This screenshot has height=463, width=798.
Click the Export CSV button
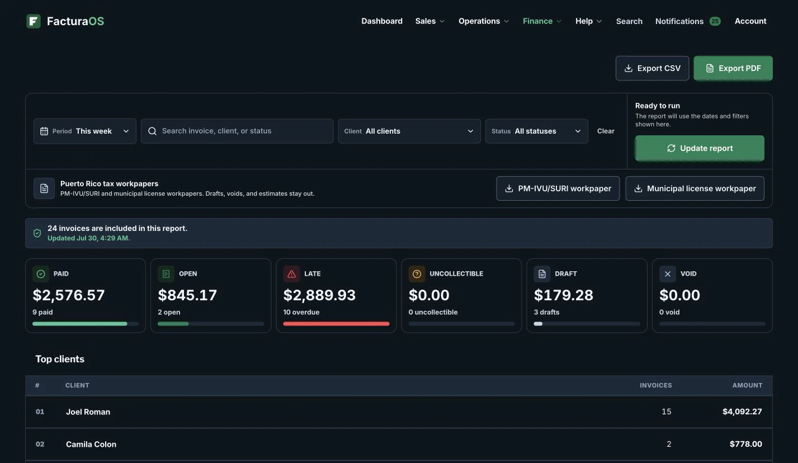(652, 68)
